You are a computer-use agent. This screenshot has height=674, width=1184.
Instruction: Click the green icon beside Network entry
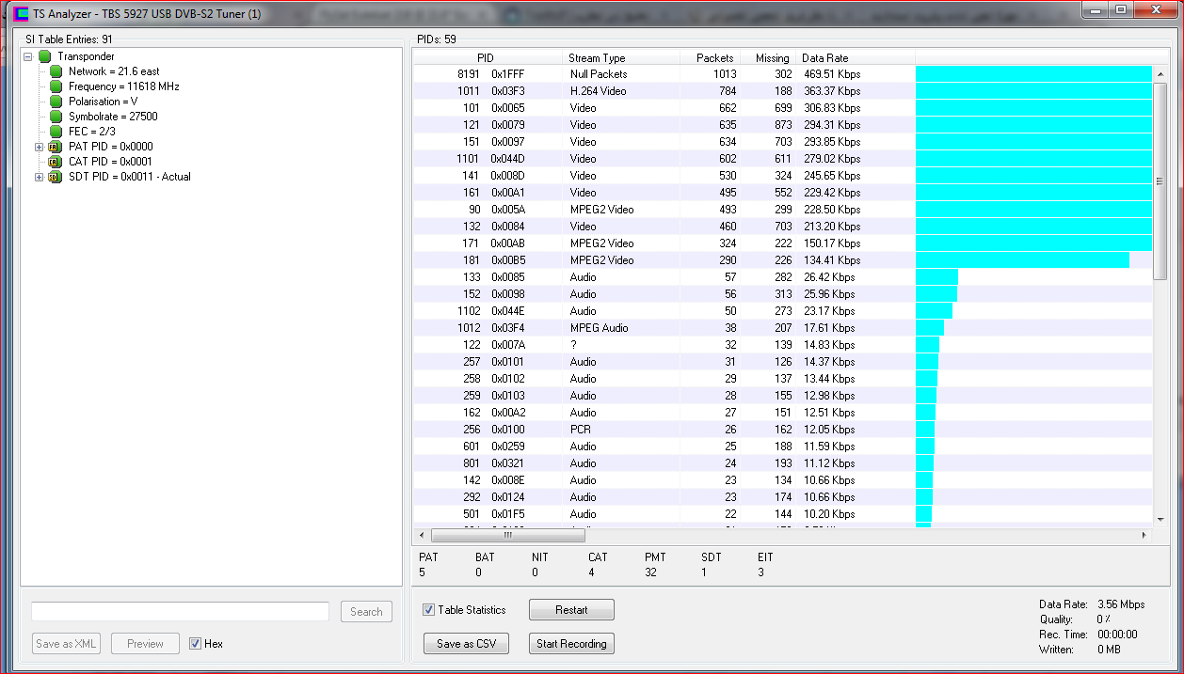coord(56,71)
